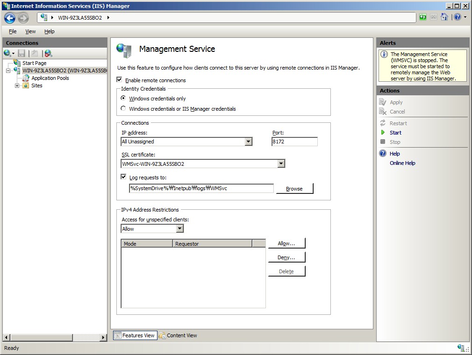472x355 pixels.
Task: Open the Create New Connection dropdown arrow
Action: [13, 54]
